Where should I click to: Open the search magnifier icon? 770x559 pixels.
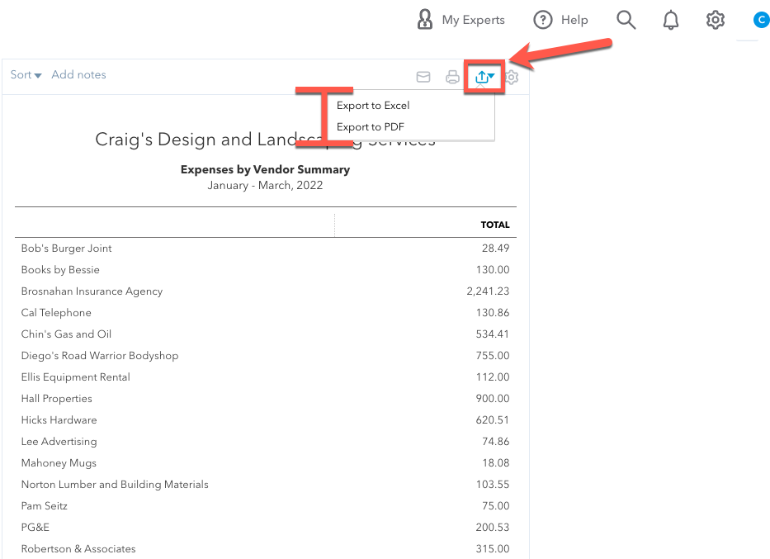[x=626, y=20]
